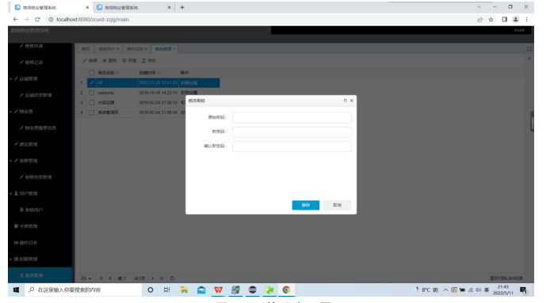
Task: Click the 新密码 input field
Action: [x=292, y=131]
